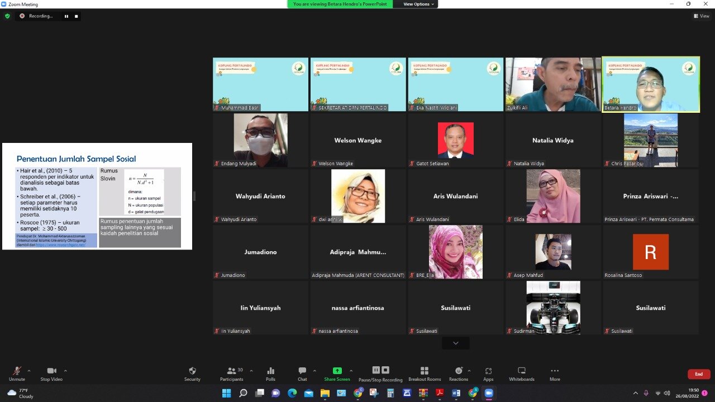715x402 pixels.
Task: Open the Polls panel
Action: 270,374
